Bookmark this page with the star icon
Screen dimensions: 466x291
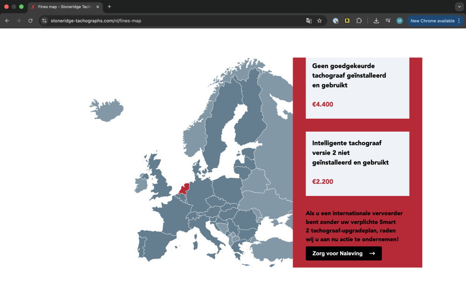320,21
